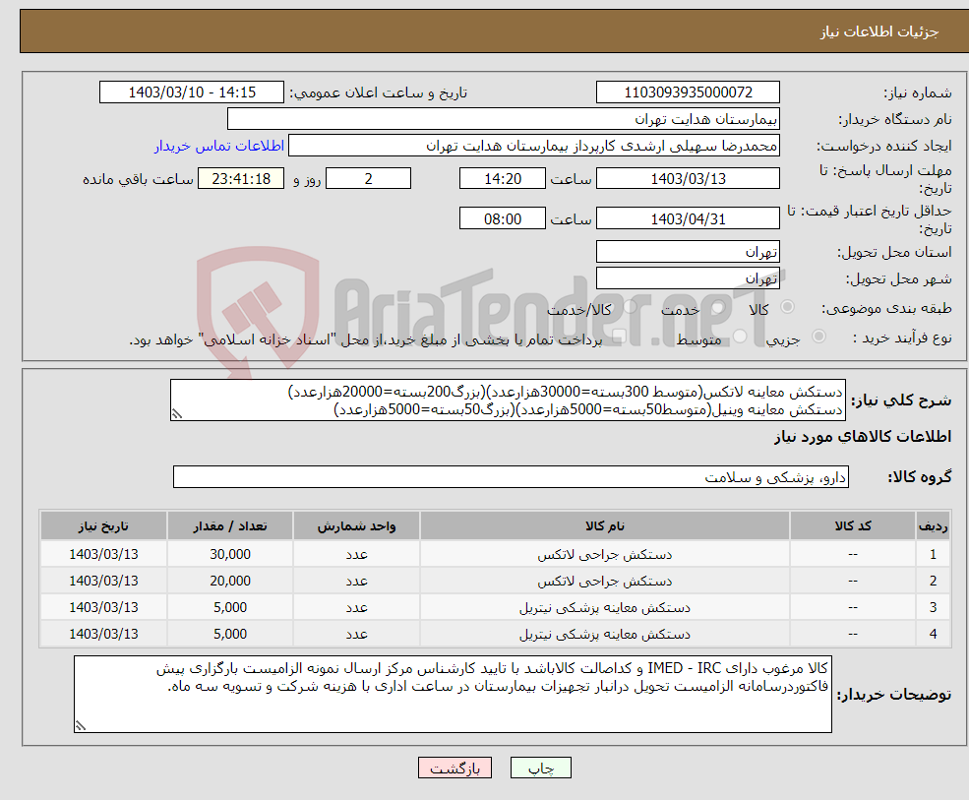The height and width of the screenshot is (800, 969).
Task: Click the چاپ (print) button
Action: (541, 768)
